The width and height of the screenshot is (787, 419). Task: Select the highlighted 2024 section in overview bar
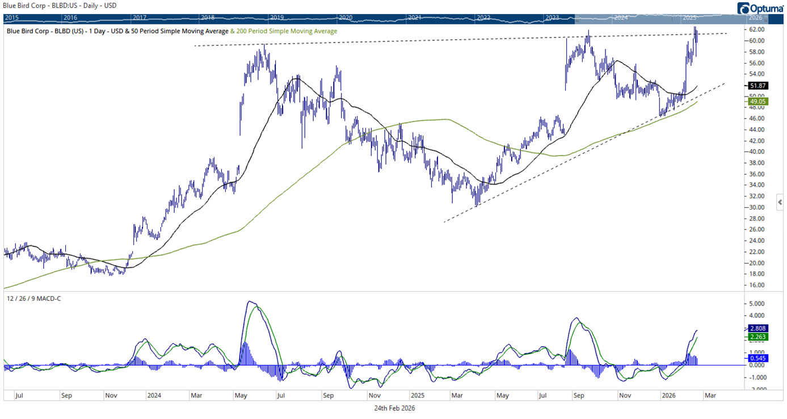coord(620,18)
